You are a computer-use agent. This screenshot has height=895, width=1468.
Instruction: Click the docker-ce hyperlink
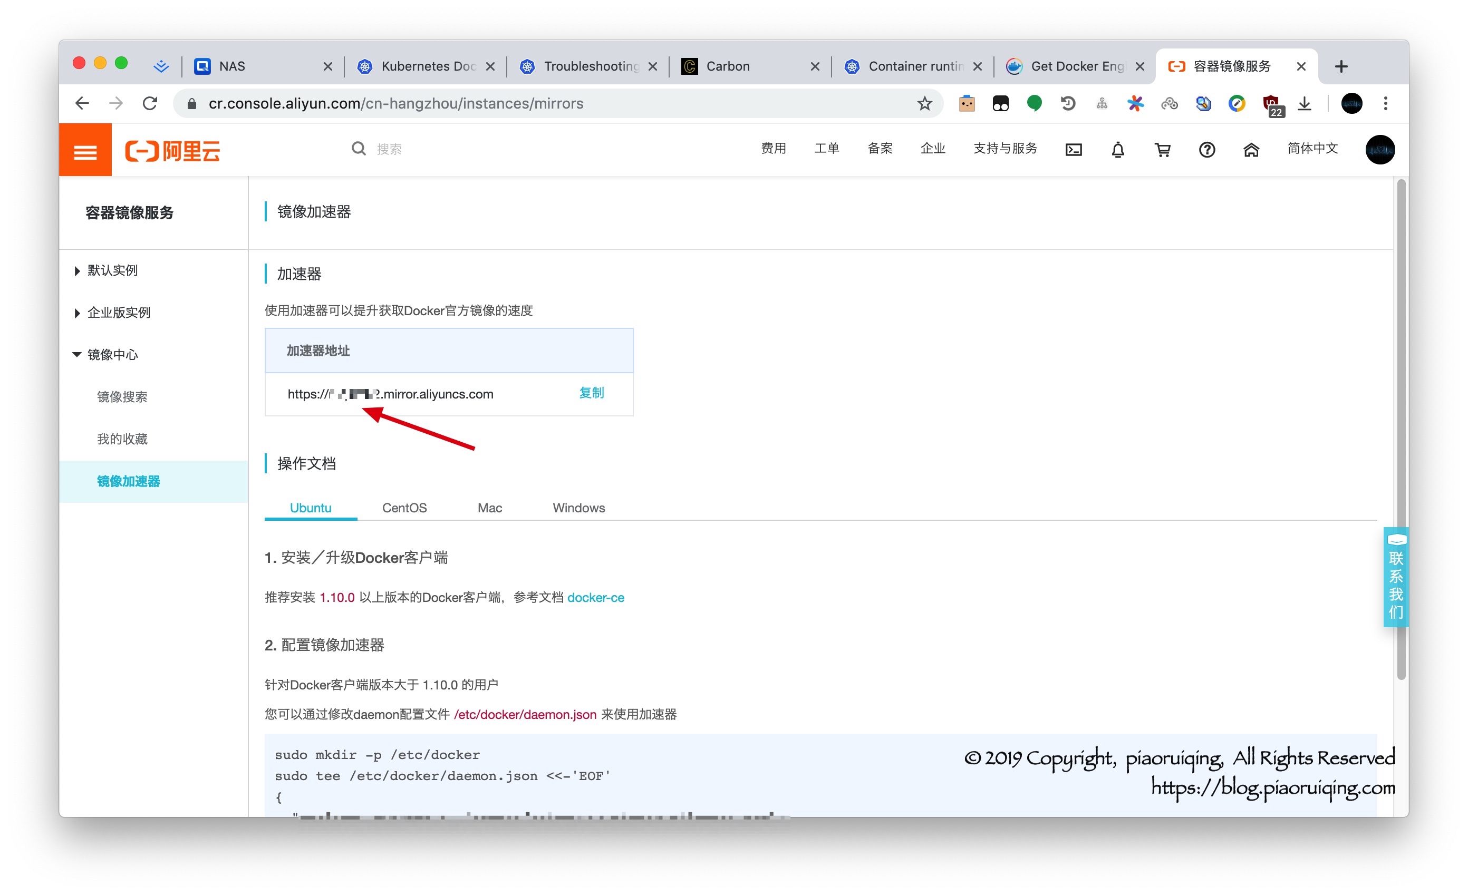[x=596, y=597]
